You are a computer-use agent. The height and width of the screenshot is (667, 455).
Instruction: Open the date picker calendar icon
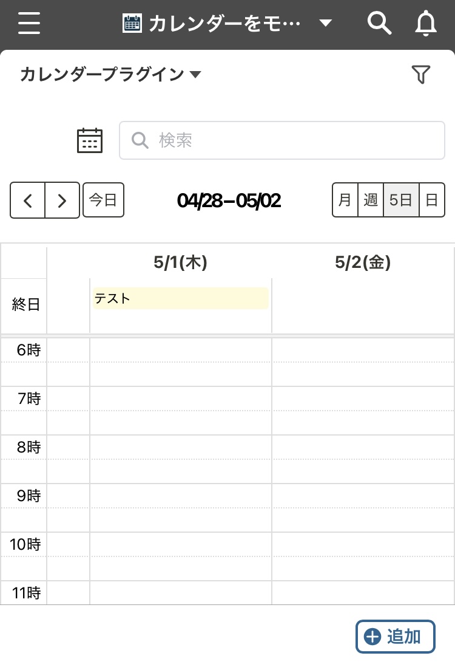point(90,140)
